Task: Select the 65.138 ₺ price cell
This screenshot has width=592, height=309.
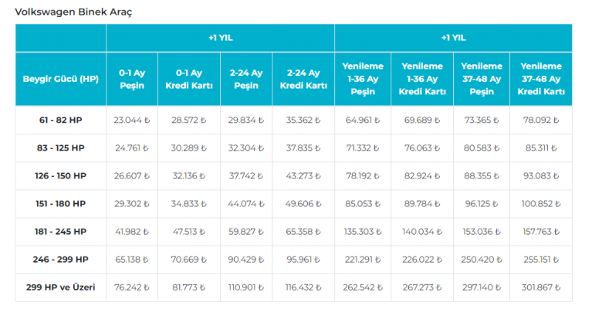Action: (132, 260)
